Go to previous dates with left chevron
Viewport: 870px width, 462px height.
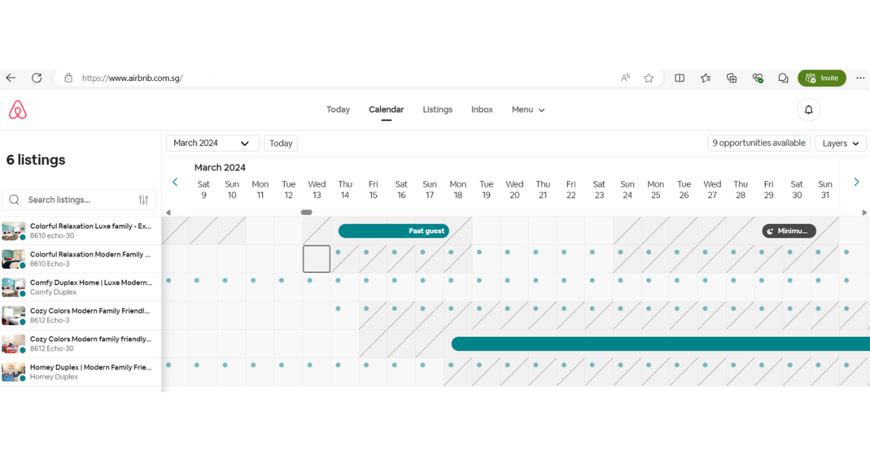(x=175, y=182)
